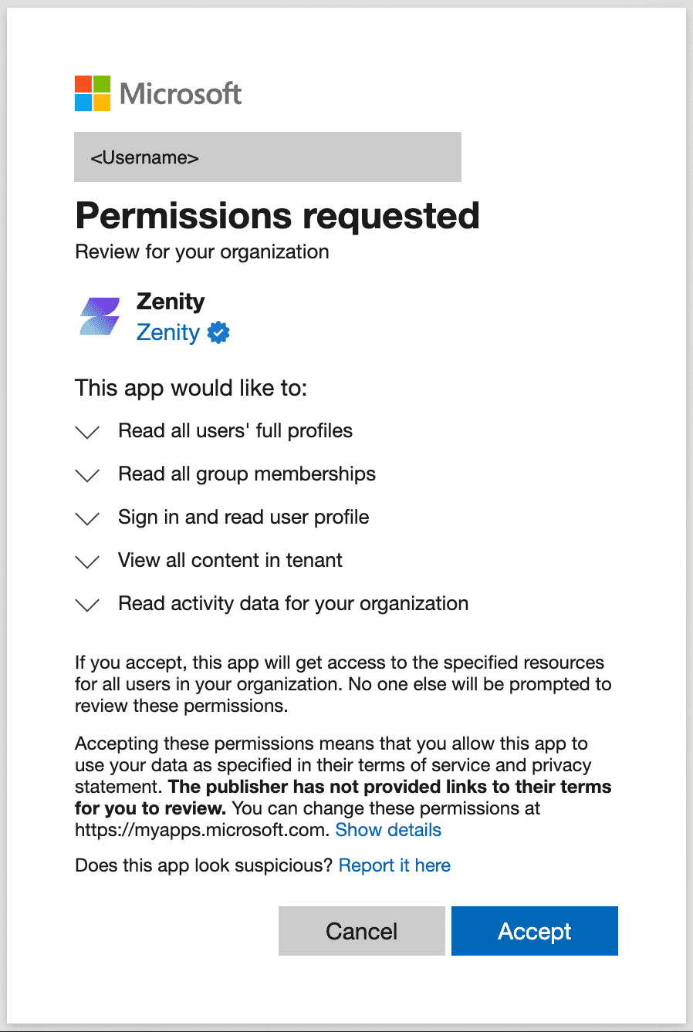Click the blue verified publisher badge
Viewport: 693px width, 1032px height.
pyautogui.click(x=218, y=332)
